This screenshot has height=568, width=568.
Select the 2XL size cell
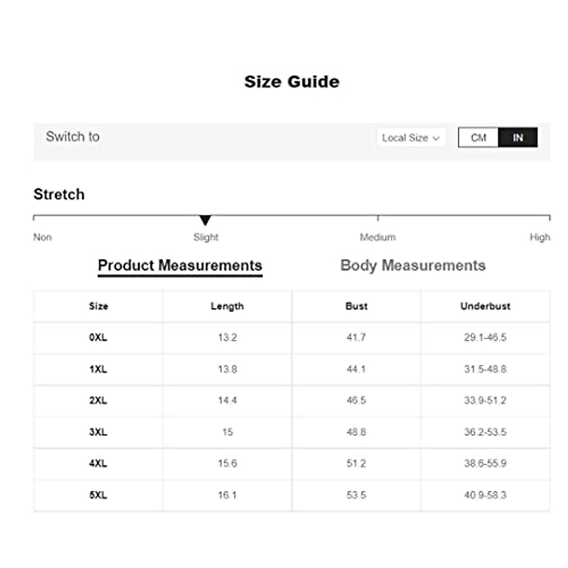[98, 400]
